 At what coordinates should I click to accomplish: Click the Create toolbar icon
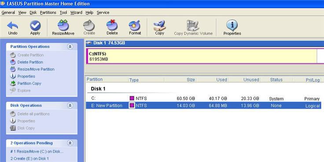click(x=89, y=25)
